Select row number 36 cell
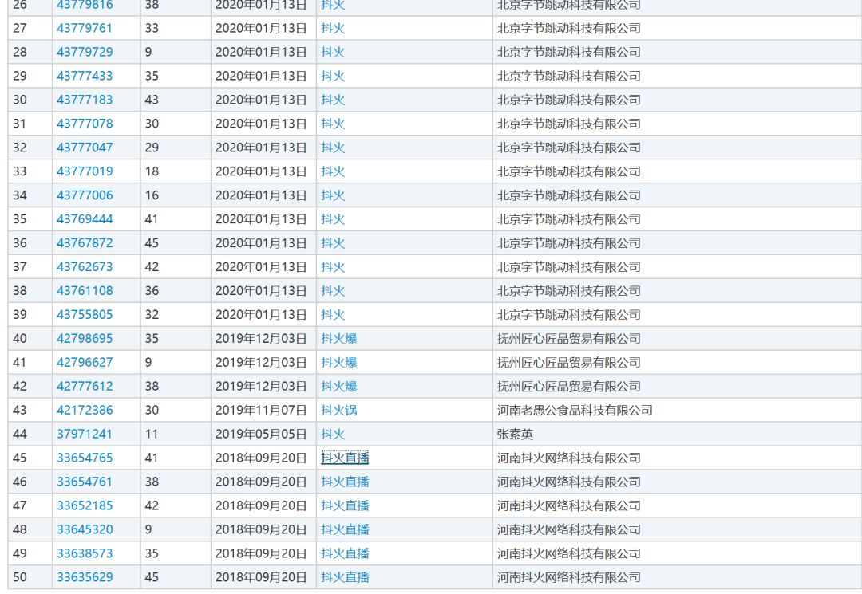This screenshot has width=862, height=594. 30,243
